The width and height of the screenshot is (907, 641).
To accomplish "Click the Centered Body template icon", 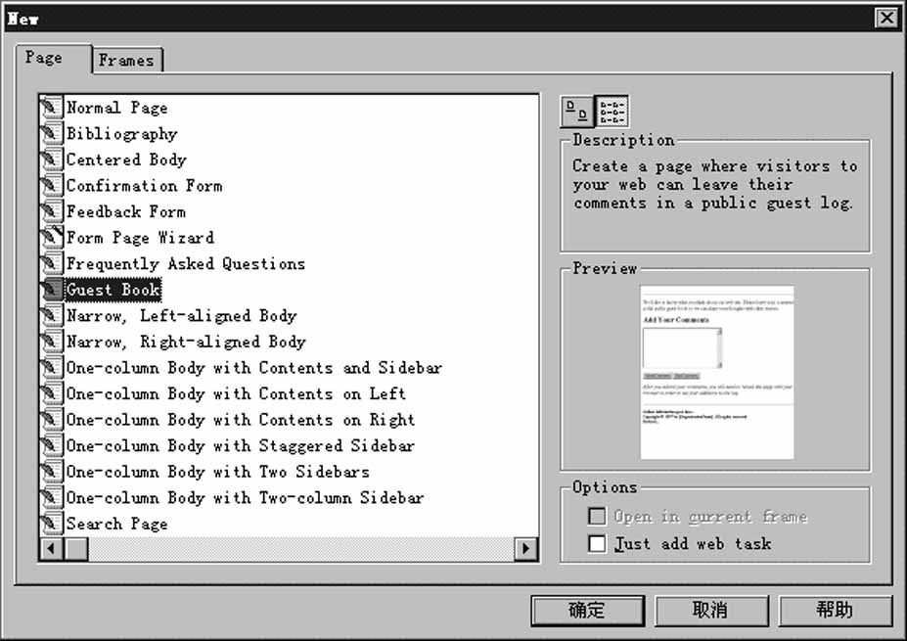I will point(52,160).
